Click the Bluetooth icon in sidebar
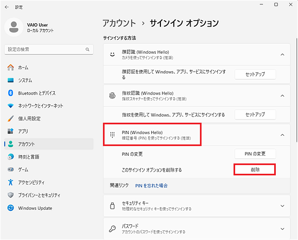 [x=11, y=93]
